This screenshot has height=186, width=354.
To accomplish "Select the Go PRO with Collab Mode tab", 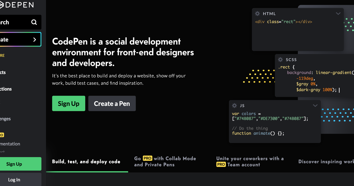I will [x=165, y=161].
